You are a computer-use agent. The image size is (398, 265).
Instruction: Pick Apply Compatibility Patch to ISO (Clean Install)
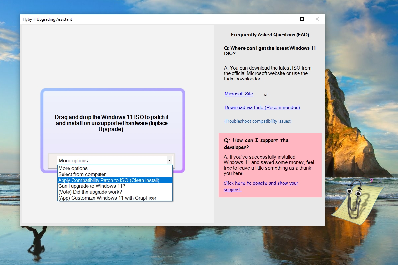click(x=115, y=180)
